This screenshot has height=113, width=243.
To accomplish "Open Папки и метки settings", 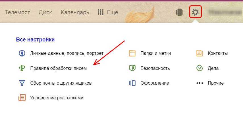I will (155, 53).
